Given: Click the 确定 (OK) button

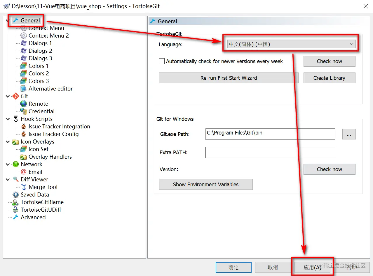Looking at the screenshot, I should pyautogui.click(x=233, y=267).
